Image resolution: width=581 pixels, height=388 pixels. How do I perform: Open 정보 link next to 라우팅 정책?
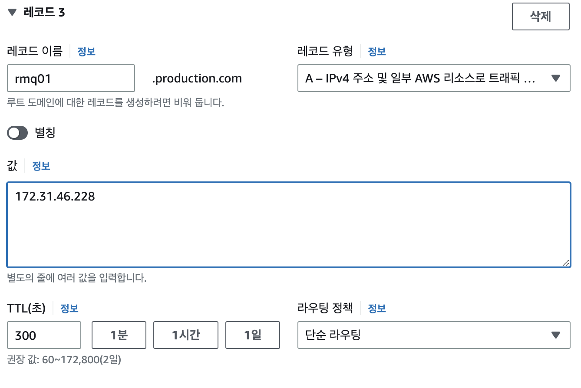tap(377, 309)
